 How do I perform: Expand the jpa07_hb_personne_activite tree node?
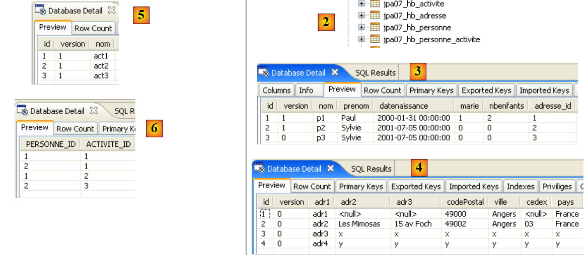coord(361,39)
